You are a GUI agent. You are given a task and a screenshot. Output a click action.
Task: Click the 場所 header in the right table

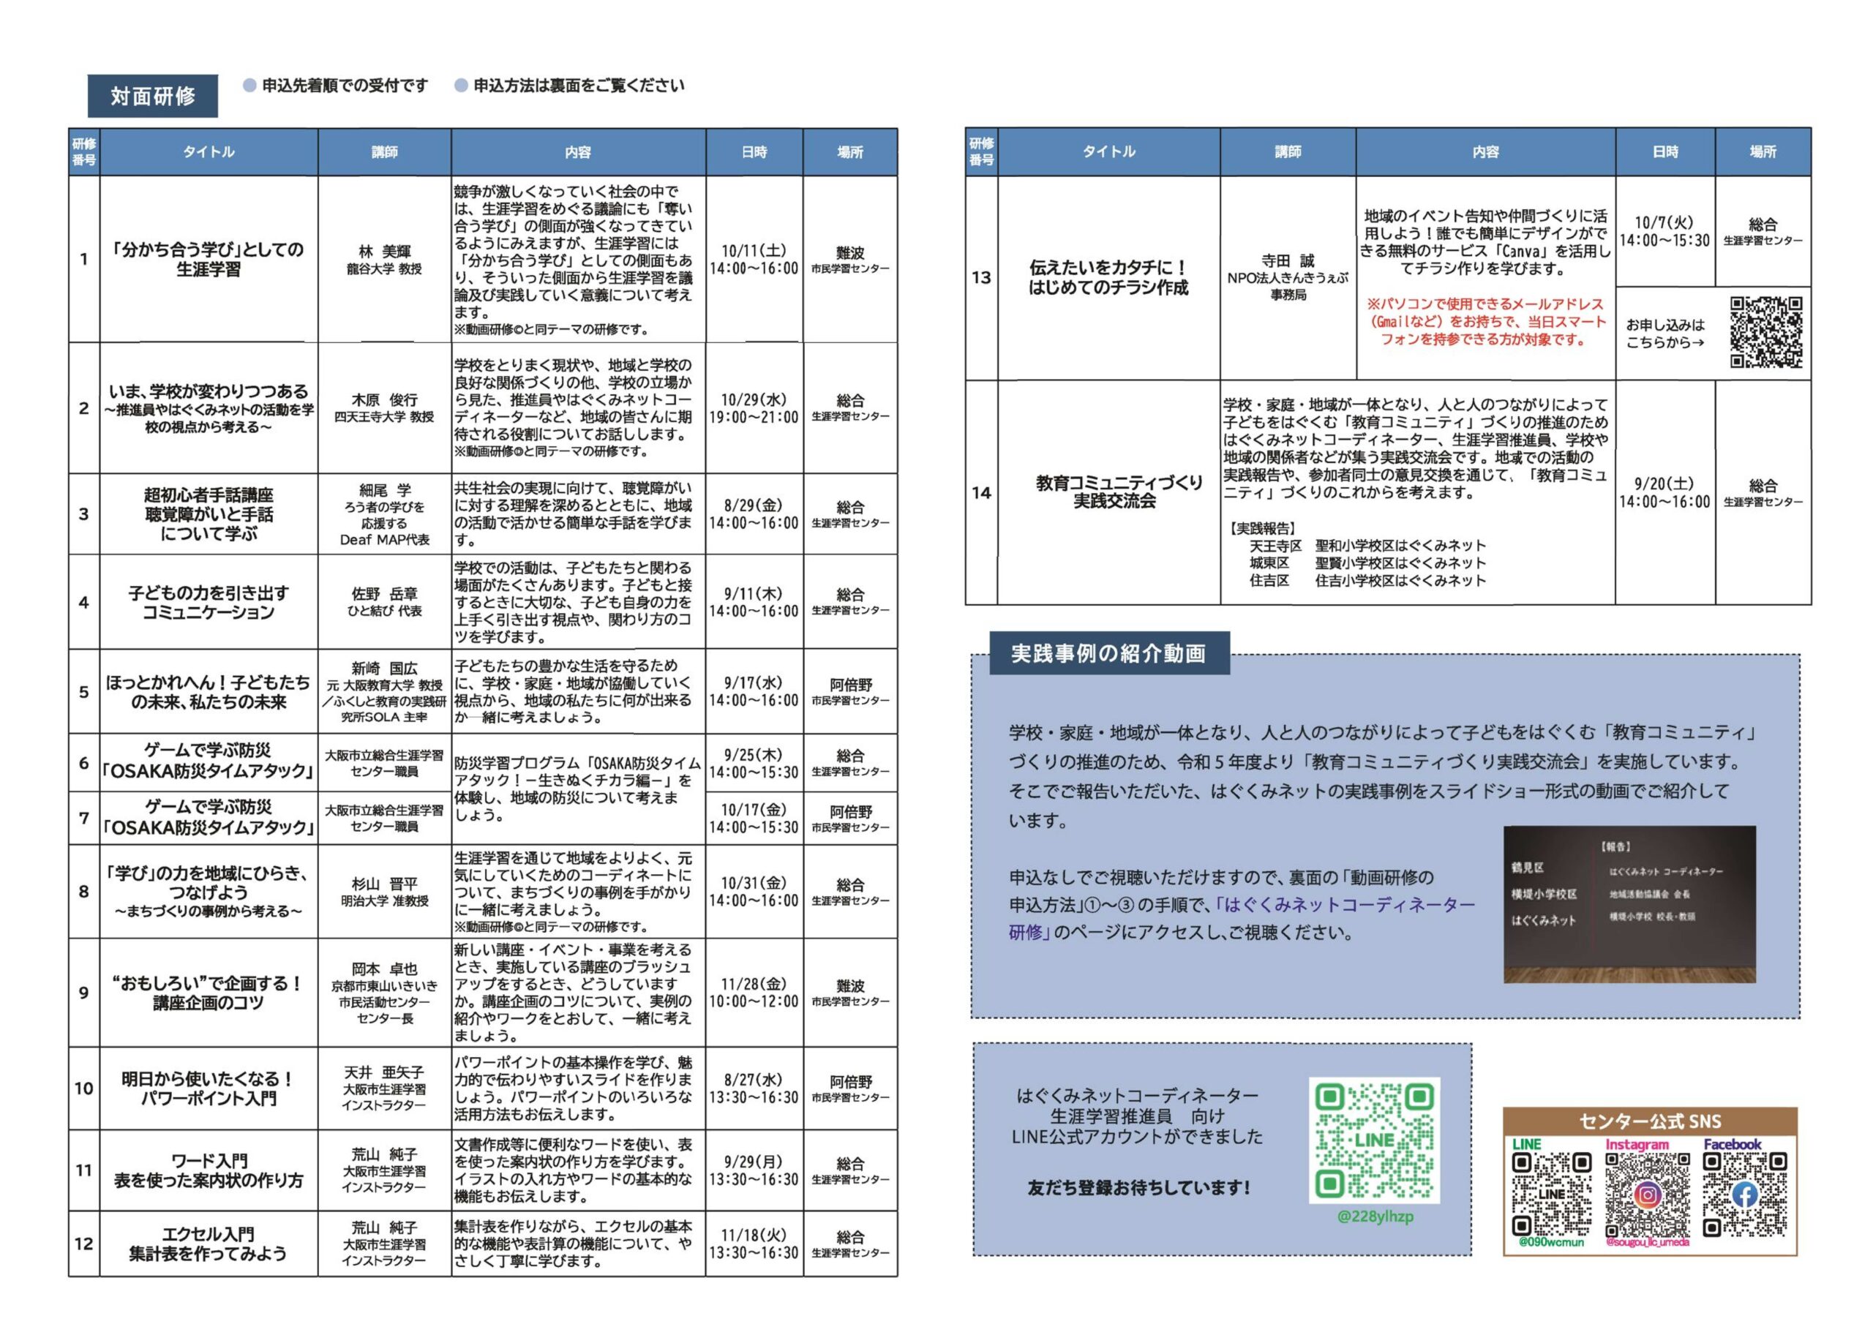pyautogui.click(x=1763, y=151)
